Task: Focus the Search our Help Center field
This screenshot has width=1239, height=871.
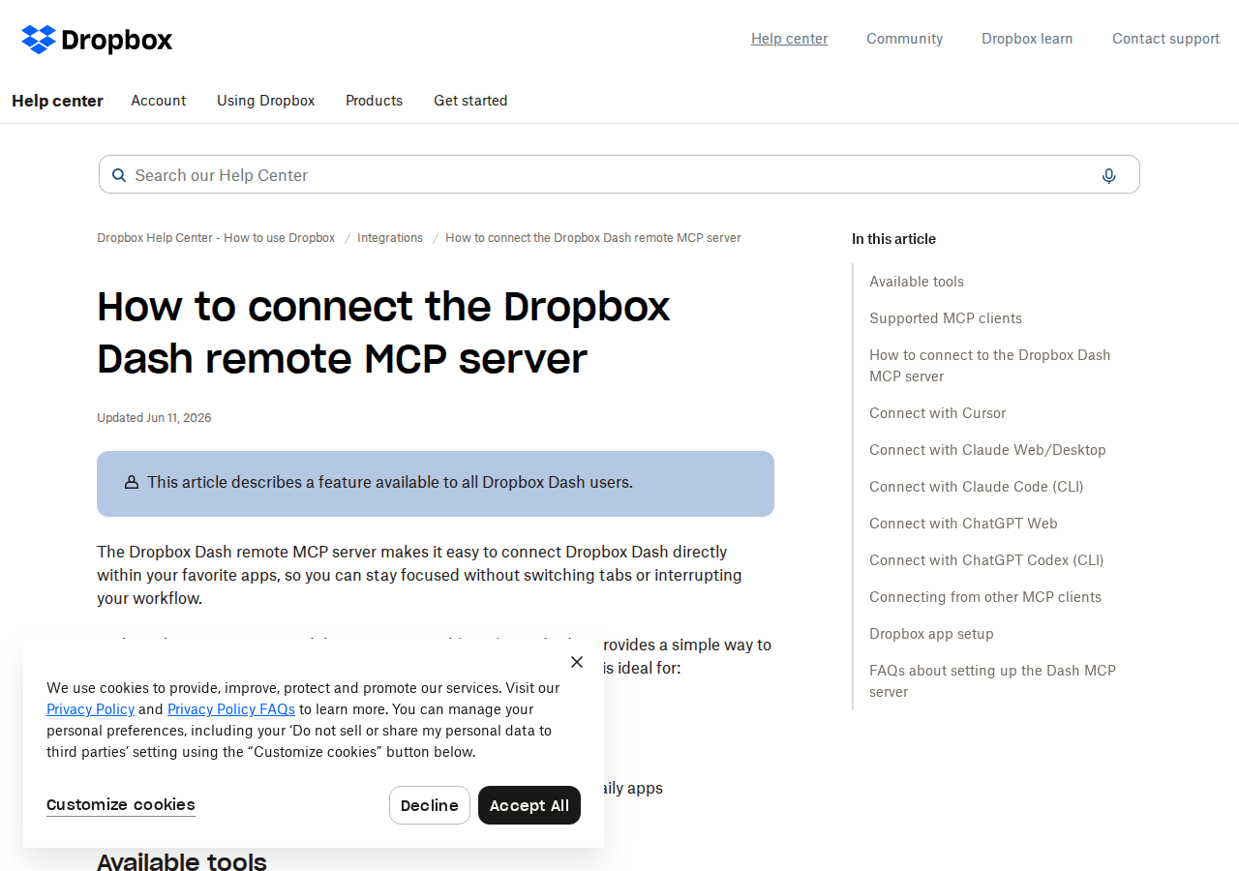Action: (619, 174)
